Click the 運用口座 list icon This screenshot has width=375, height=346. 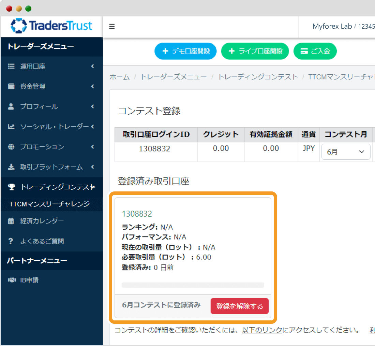(11, 66)
